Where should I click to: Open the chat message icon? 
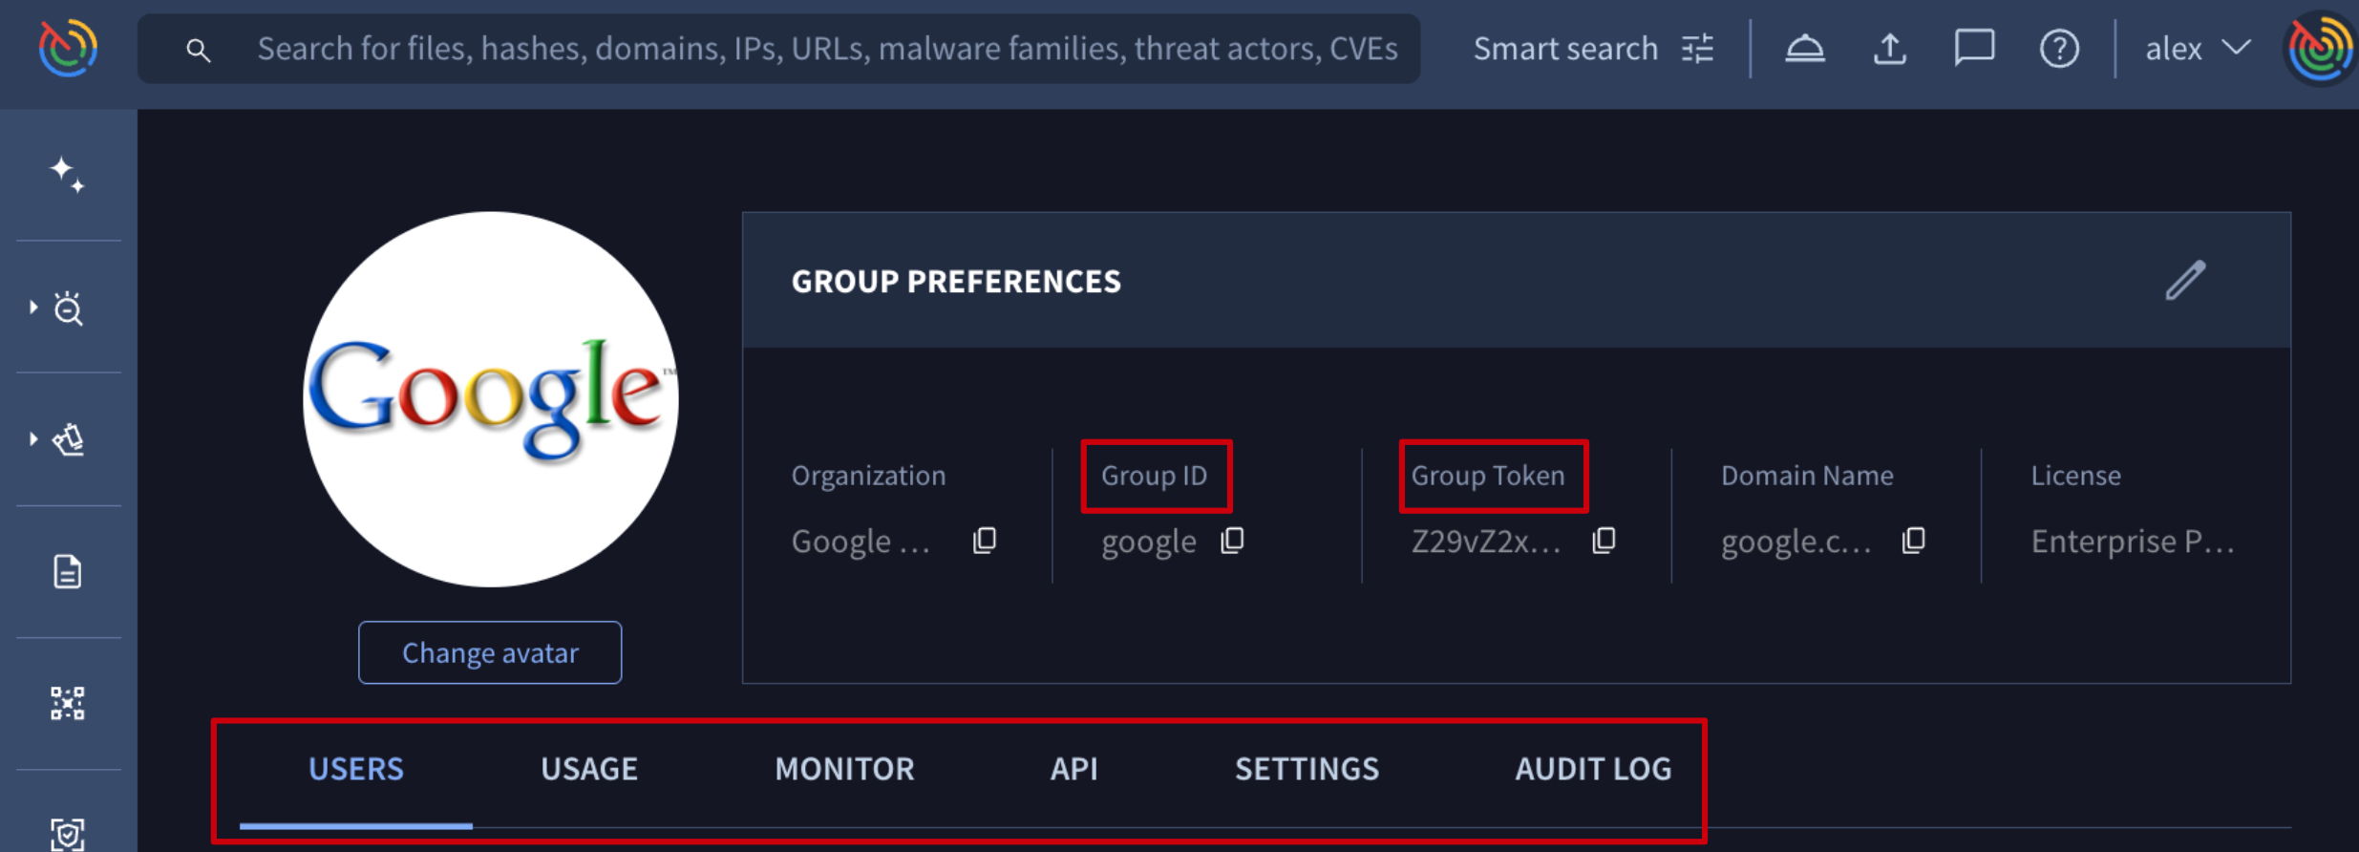pyautogui.click(x=1974, y=48)
